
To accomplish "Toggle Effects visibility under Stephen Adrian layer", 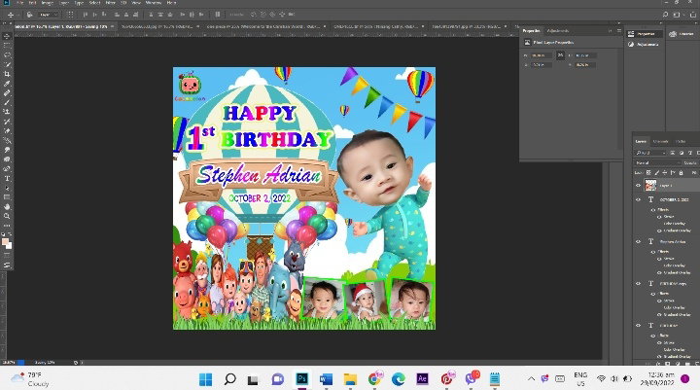I will point(653,252).
